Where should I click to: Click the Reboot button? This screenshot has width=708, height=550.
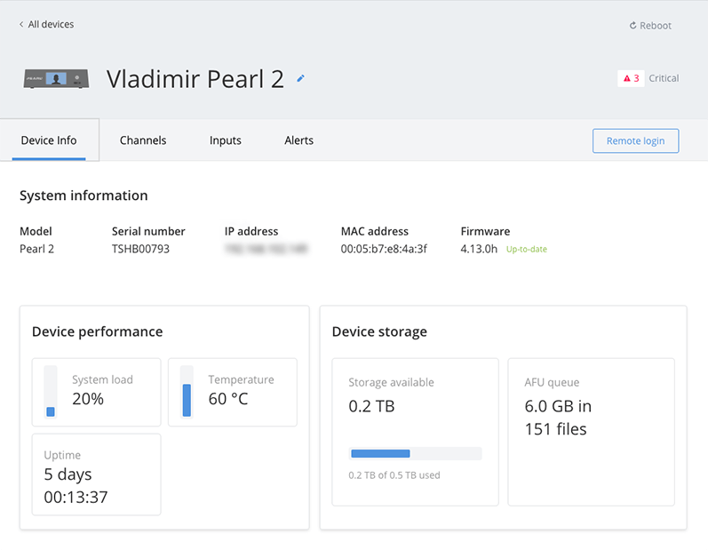650,26
